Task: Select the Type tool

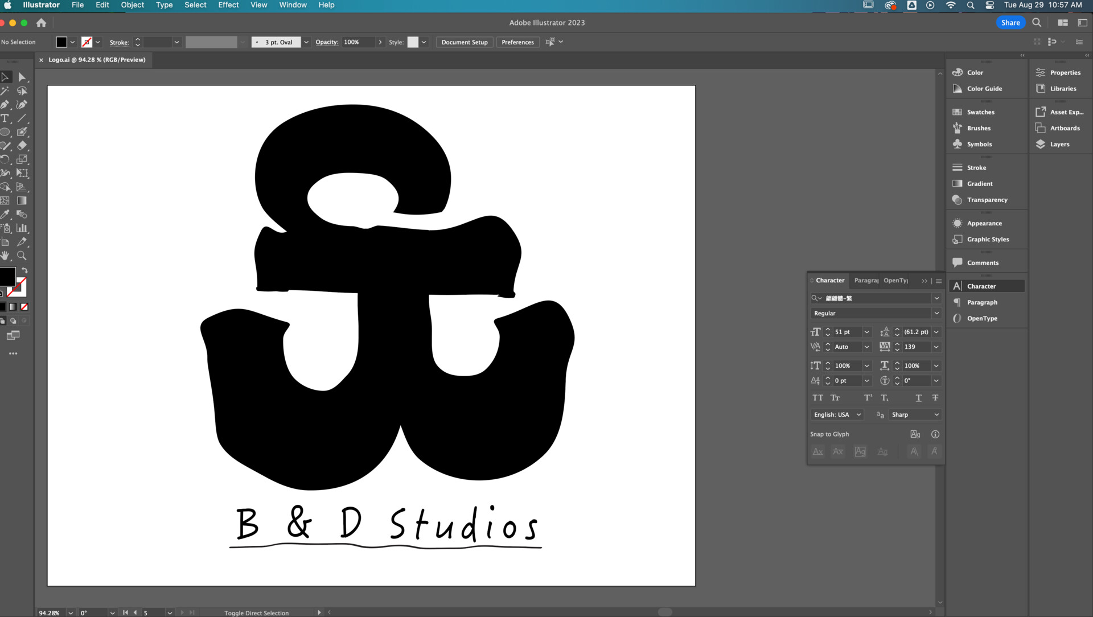Action: coord(5,118)
